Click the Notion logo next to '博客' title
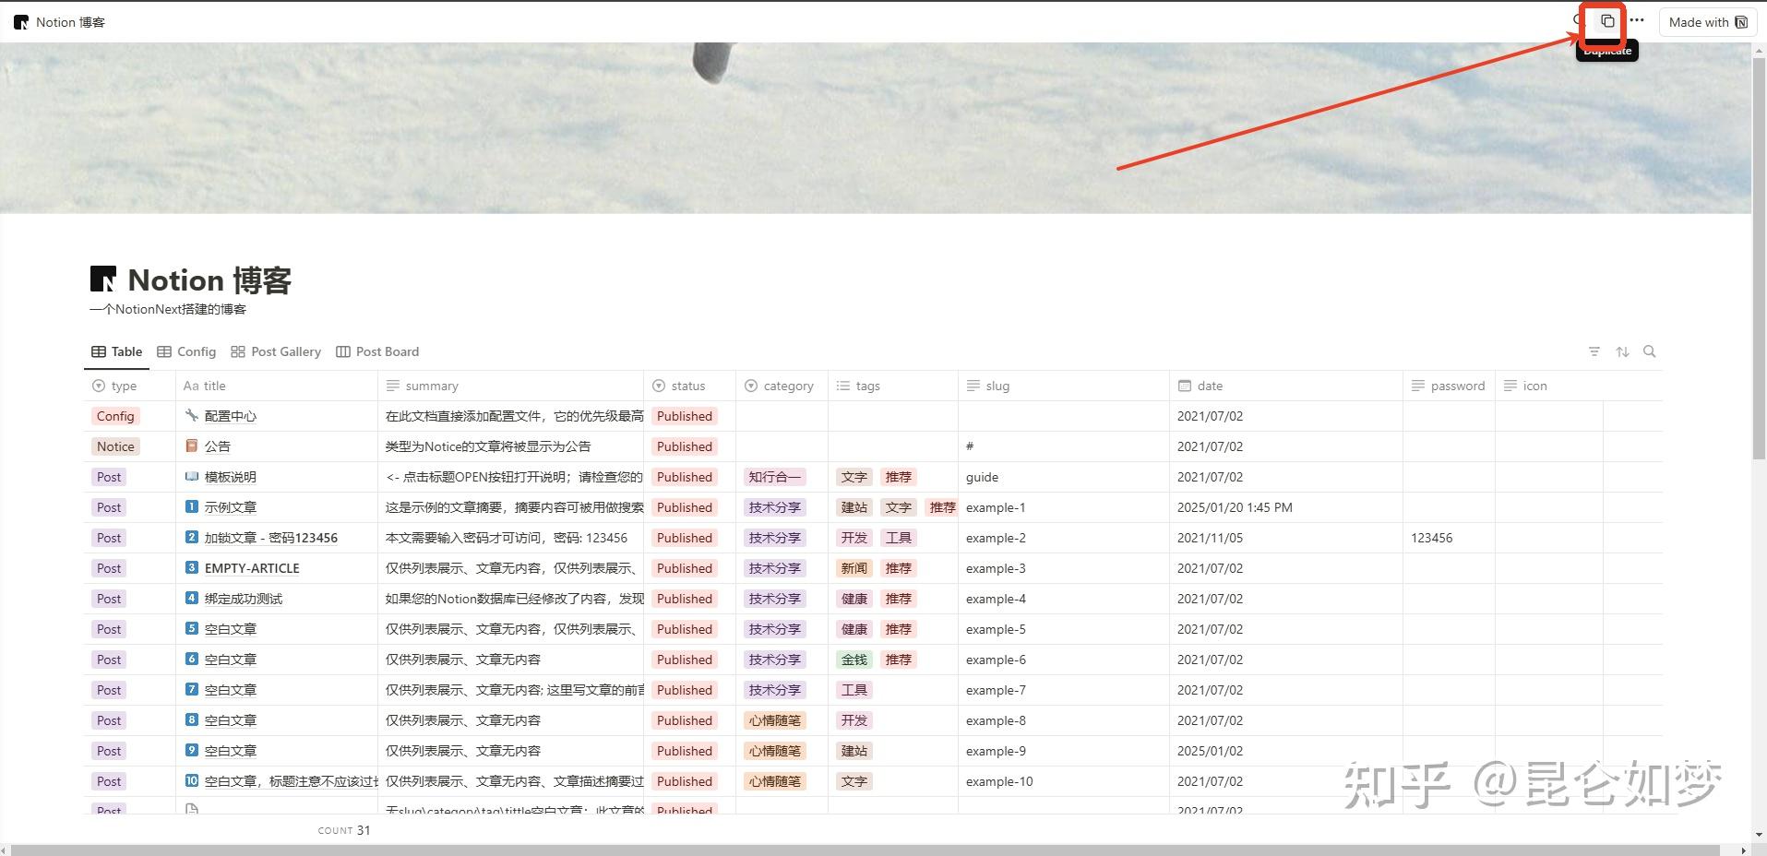1767x856 pixels. [103, 278]
